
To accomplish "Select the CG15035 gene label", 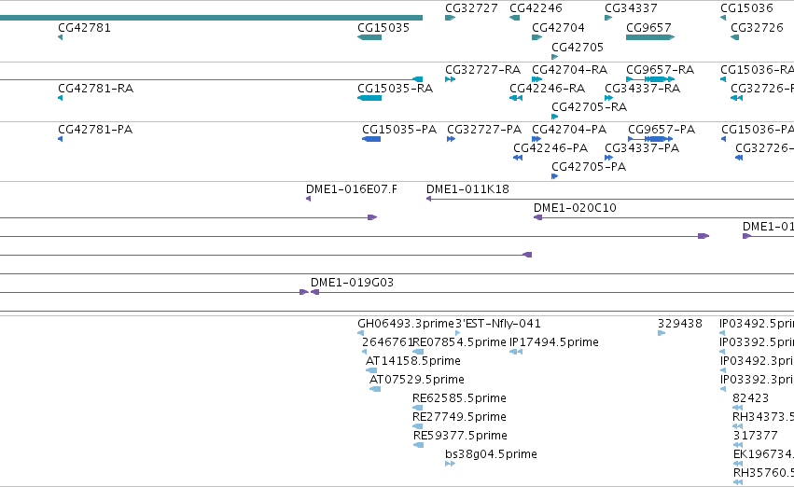I will (383, 28).
